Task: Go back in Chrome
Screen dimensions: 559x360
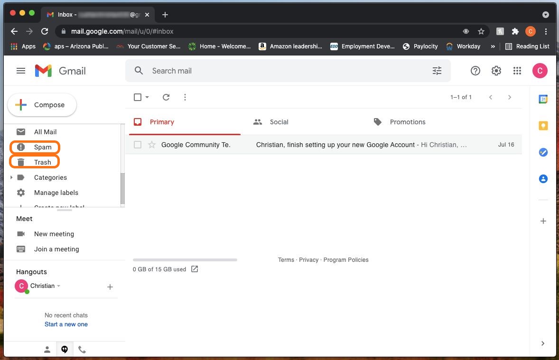Action: (14, 31)
